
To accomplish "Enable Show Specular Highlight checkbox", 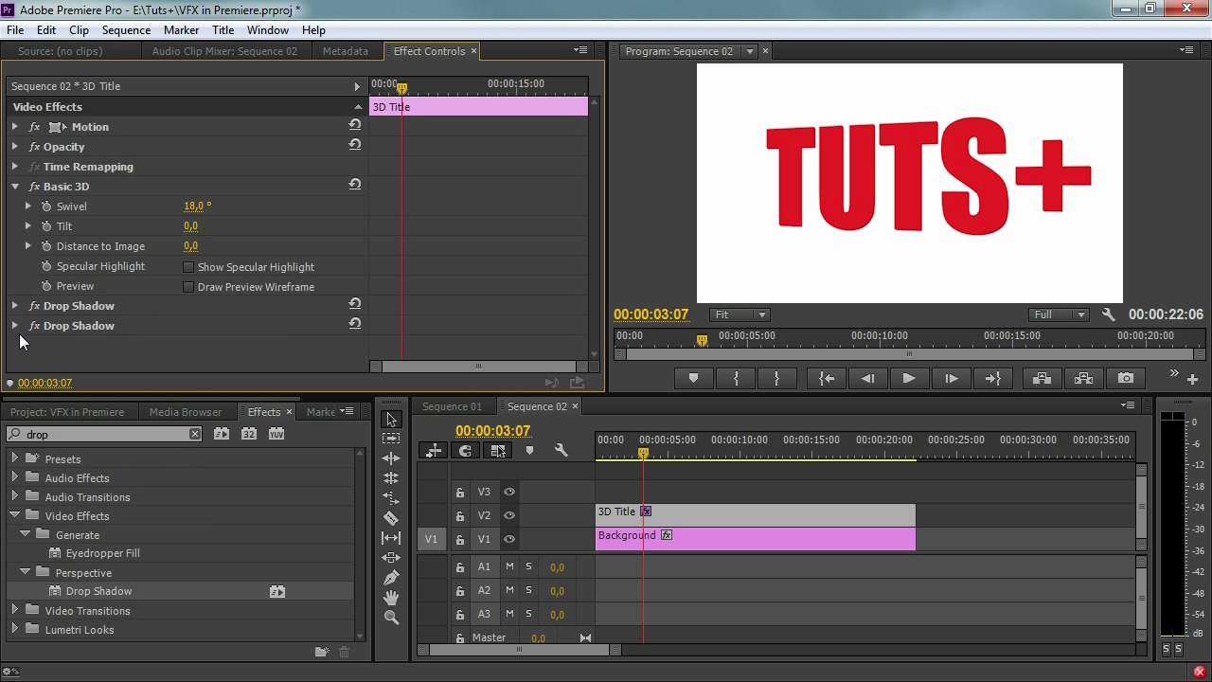I will [x=188, y=267].
